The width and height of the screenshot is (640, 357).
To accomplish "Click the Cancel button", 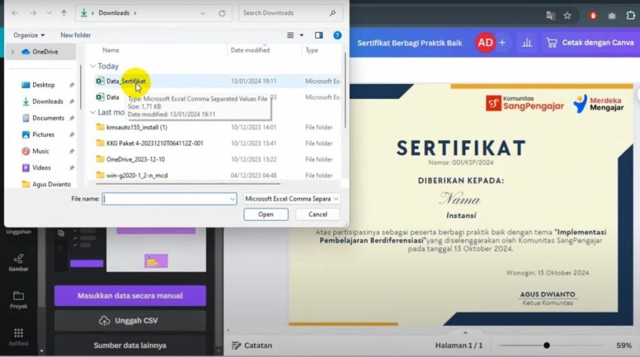I will pos(317,214).
